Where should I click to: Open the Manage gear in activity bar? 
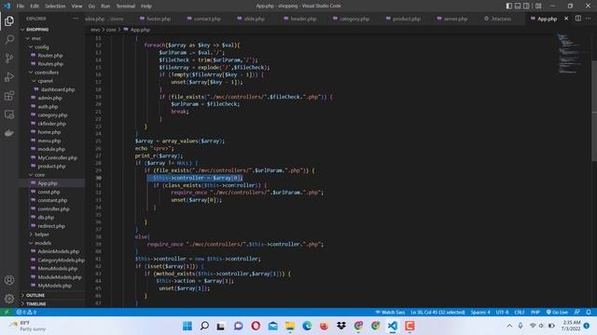9,299
